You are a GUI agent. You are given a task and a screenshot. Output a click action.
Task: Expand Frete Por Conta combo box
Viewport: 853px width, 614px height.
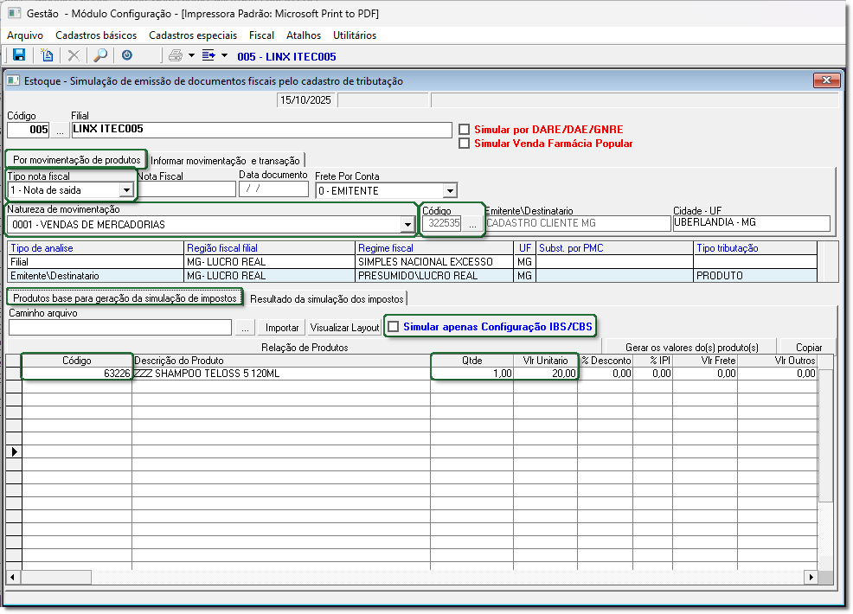pyautogui.click(x=450, y=191)
